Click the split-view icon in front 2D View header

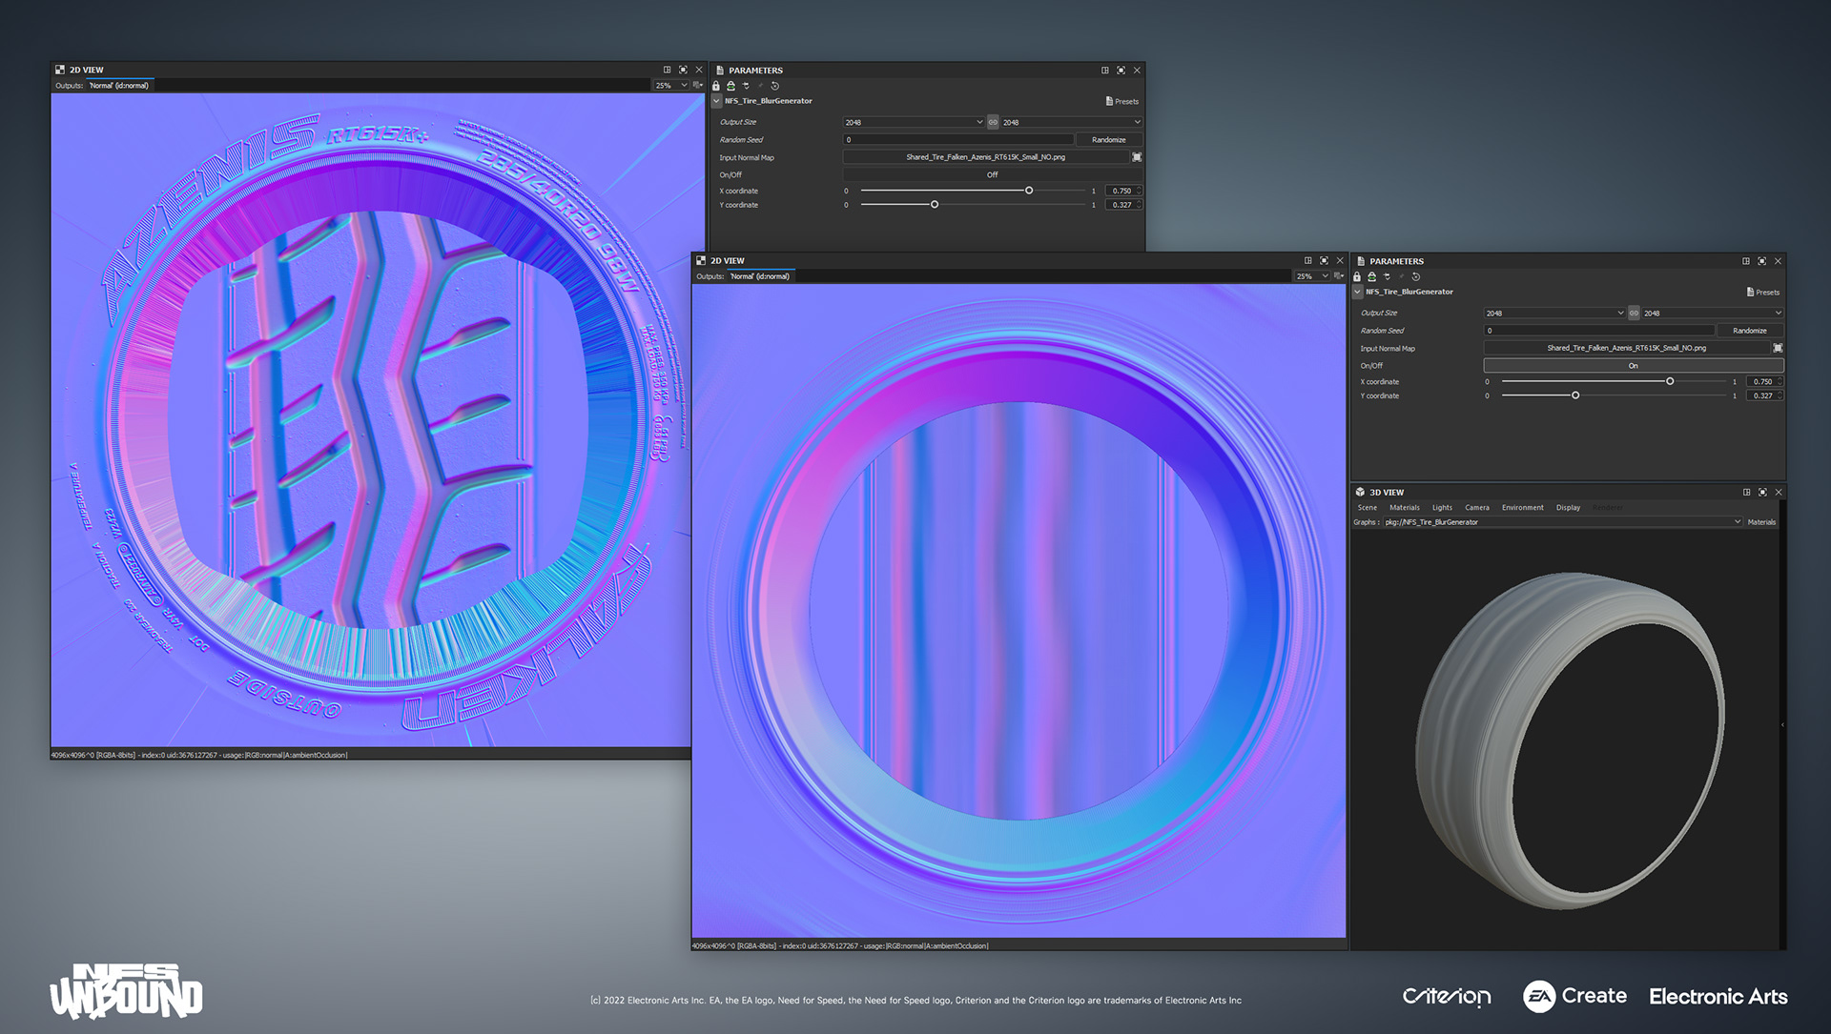point(1308,260)
